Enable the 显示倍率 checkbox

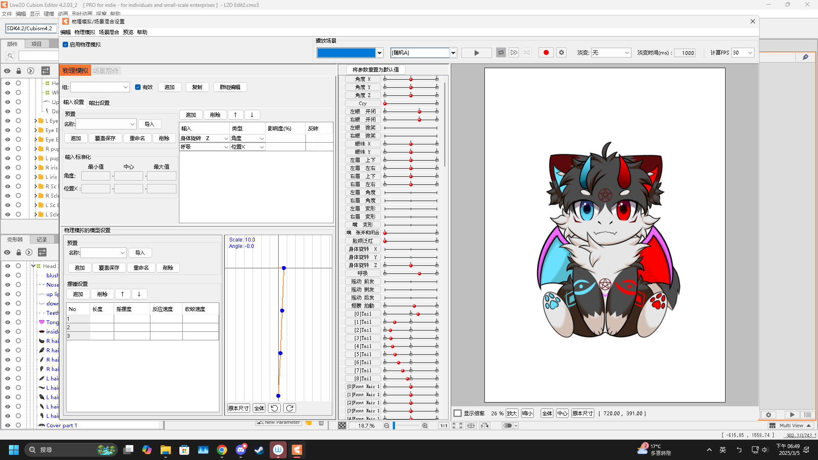[x=458, y=413]
